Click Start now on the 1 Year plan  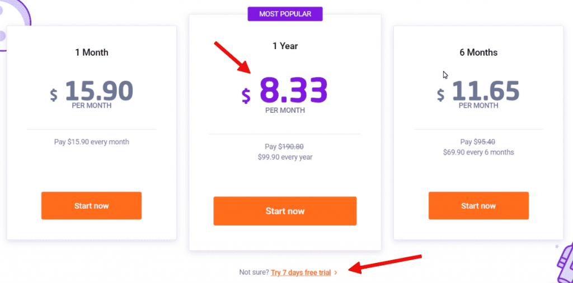285,211
